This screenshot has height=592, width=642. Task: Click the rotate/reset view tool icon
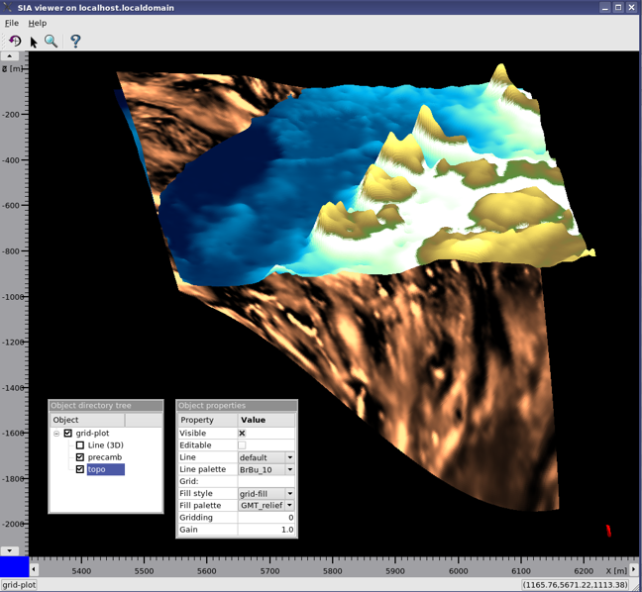[x=14, y=41]
